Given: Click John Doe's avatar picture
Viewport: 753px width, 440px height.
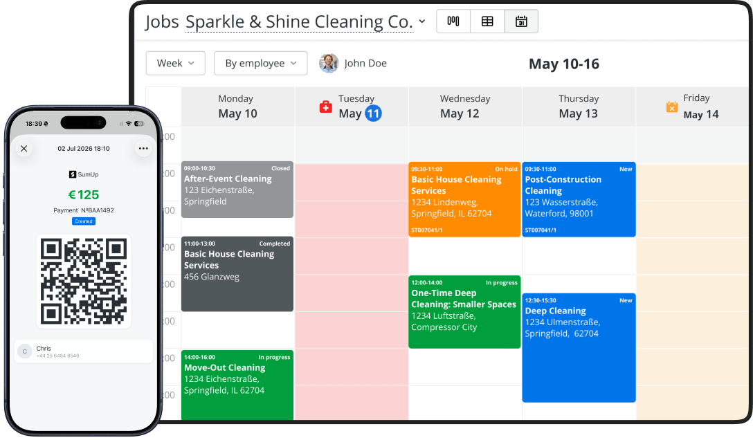Looking at the screenshot, I should (329, 64).
